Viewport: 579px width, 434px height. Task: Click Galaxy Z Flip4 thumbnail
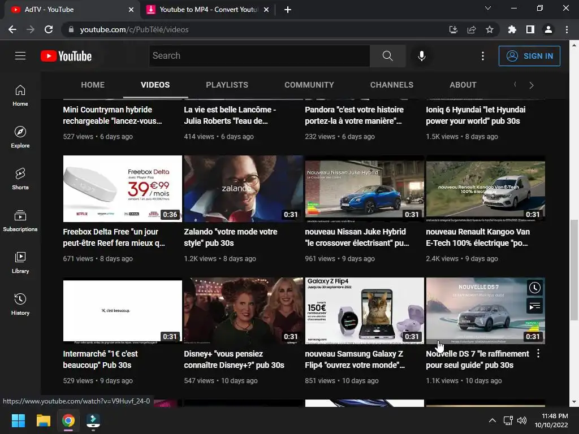[365, 311]
